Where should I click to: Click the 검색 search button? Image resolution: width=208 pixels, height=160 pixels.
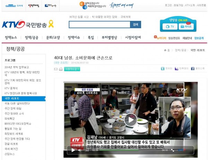click(x=136, y=24)
